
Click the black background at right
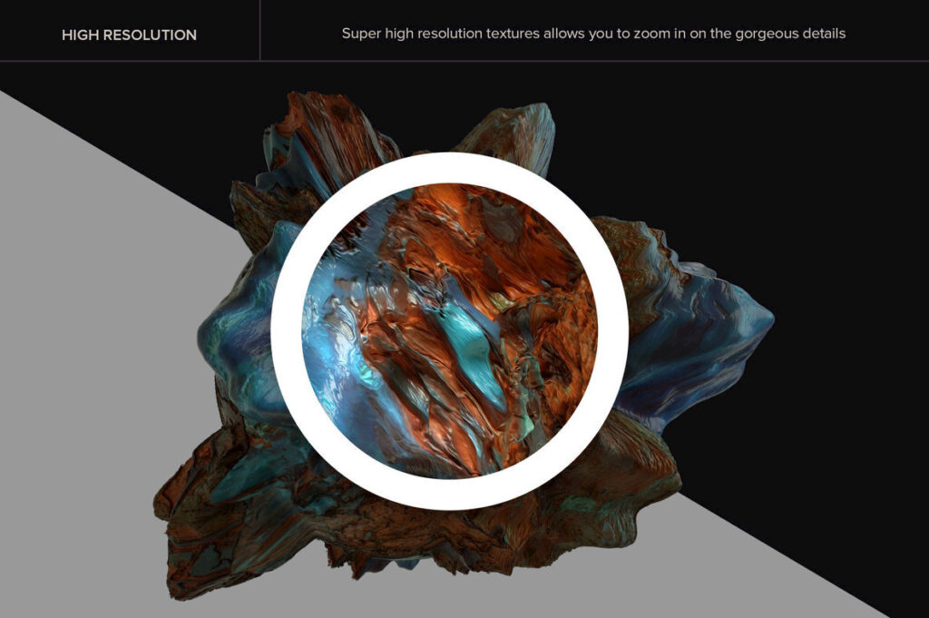pos(829,237)
